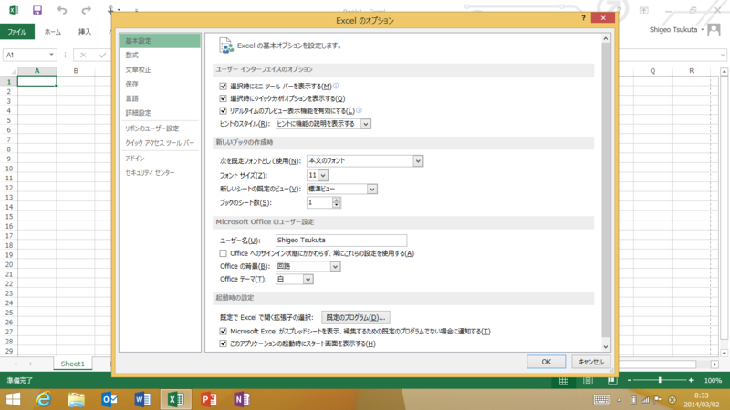Select the 言語 category
Viewport: 730px width, 410px height.
click(160, 98)
